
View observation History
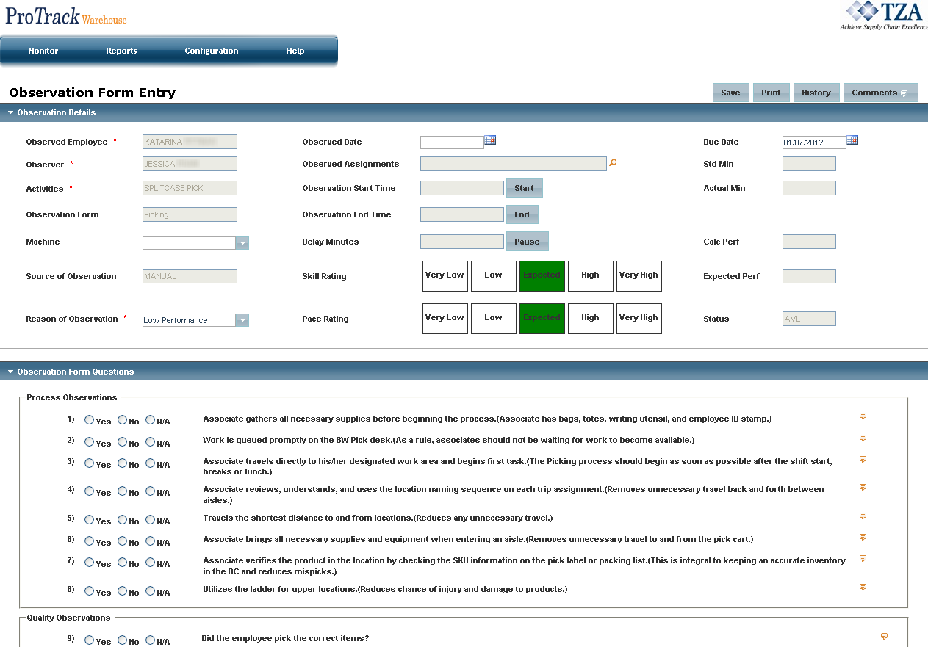pyautogui.click(x=816, y=93)
